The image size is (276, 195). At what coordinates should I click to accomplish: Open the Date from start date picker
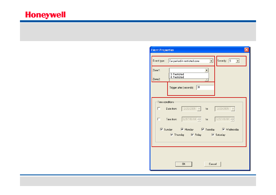coord(199,109)
